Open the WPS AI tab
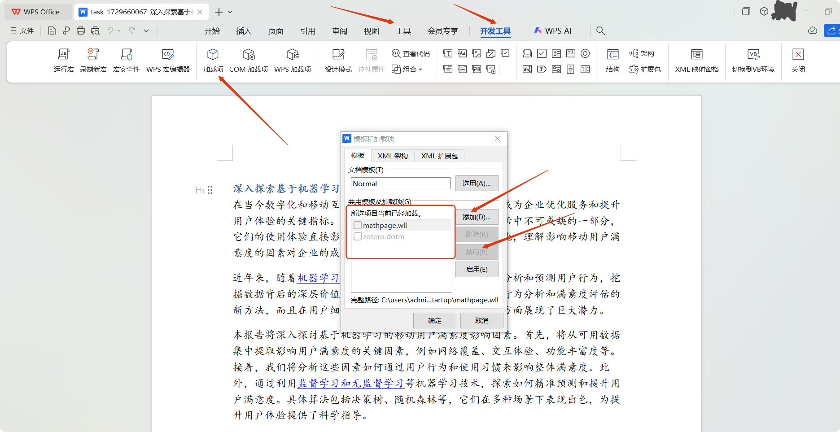The image size is (840, 432). click(553, 31)
